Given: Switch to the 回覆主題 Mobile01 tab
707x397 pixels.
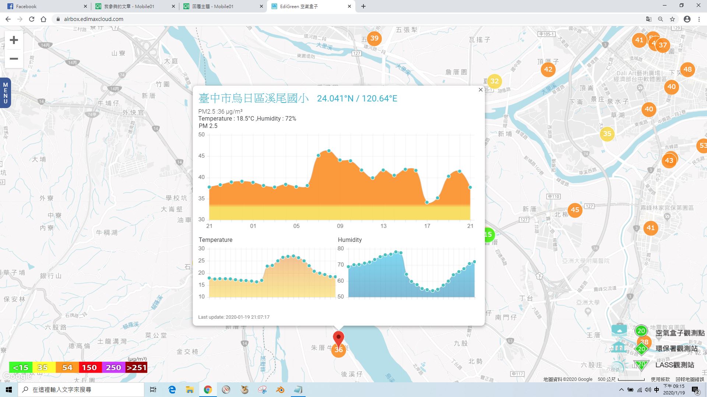Looking at the screenshot, I should click(x=222, y=6).
